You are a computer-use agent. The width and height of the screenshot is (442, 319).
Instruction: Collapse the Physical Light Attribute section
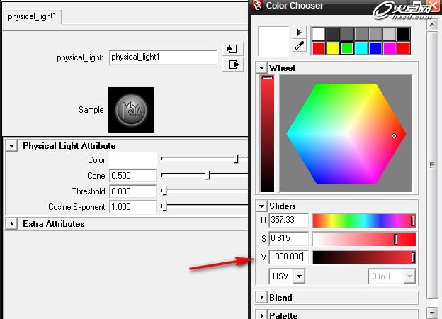click(x=12, y=146)
